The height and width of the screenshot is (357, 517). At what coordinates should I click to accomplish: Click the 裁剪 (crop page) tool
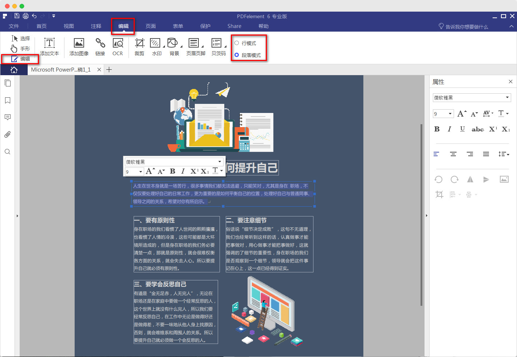pos(139,46)
